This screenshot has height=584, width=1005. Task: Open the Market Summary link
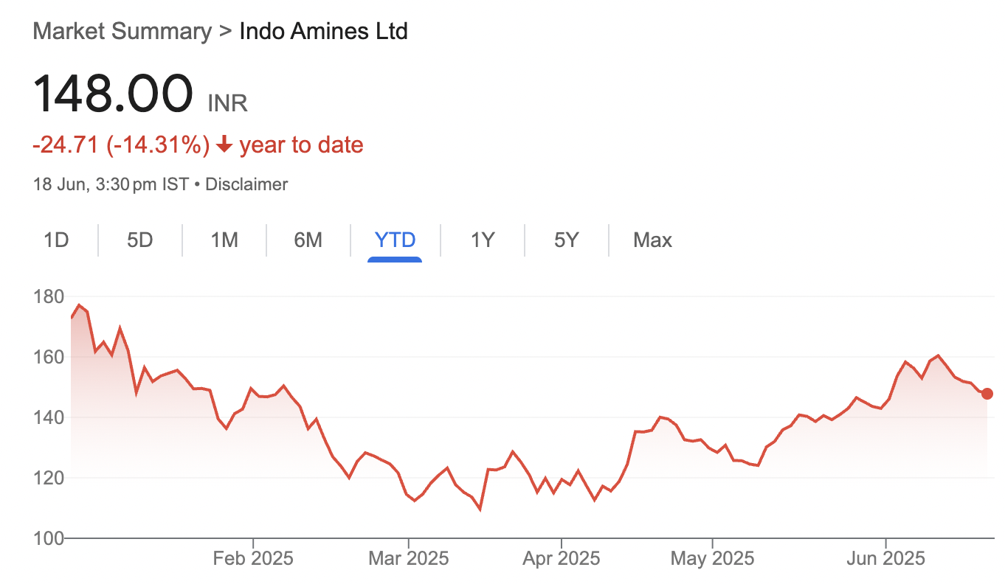coord(122,32)
